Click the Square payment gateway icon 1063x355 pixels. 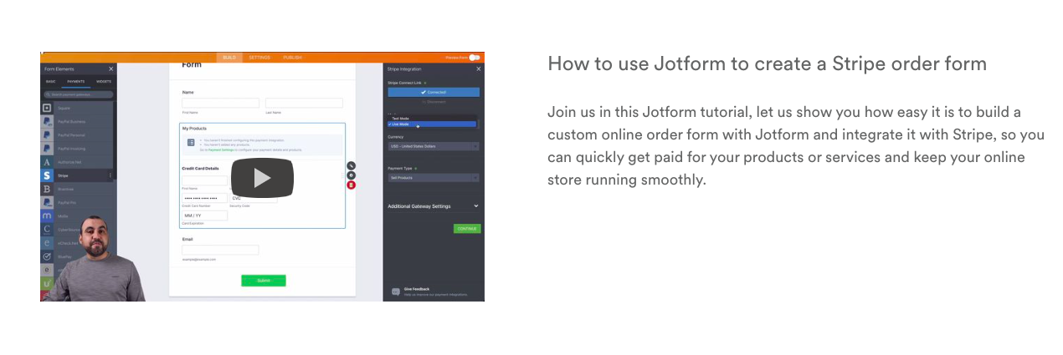click(47, 108)
